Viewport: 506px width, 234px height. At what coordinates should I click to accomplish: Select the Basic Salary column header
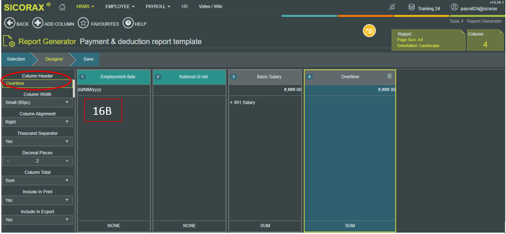click(x=265, y=77)
